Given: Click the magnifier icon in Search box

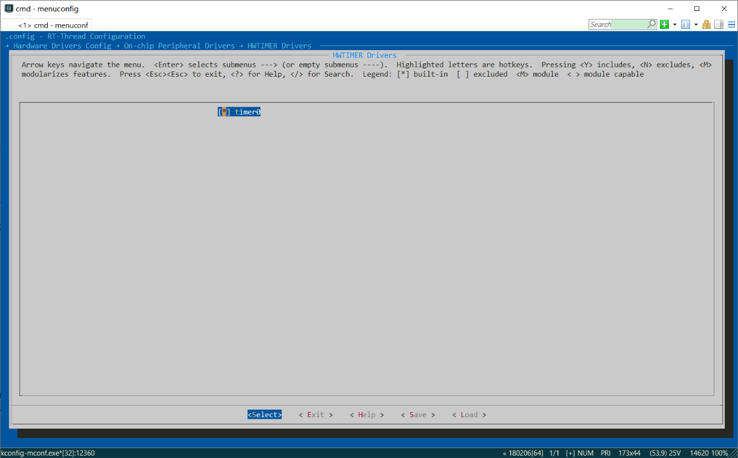Looking at the screenshot, I should pyautogui.click(x=652, y=24).
